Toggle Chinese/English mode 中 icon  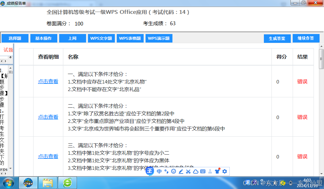(x=159, y=171)
